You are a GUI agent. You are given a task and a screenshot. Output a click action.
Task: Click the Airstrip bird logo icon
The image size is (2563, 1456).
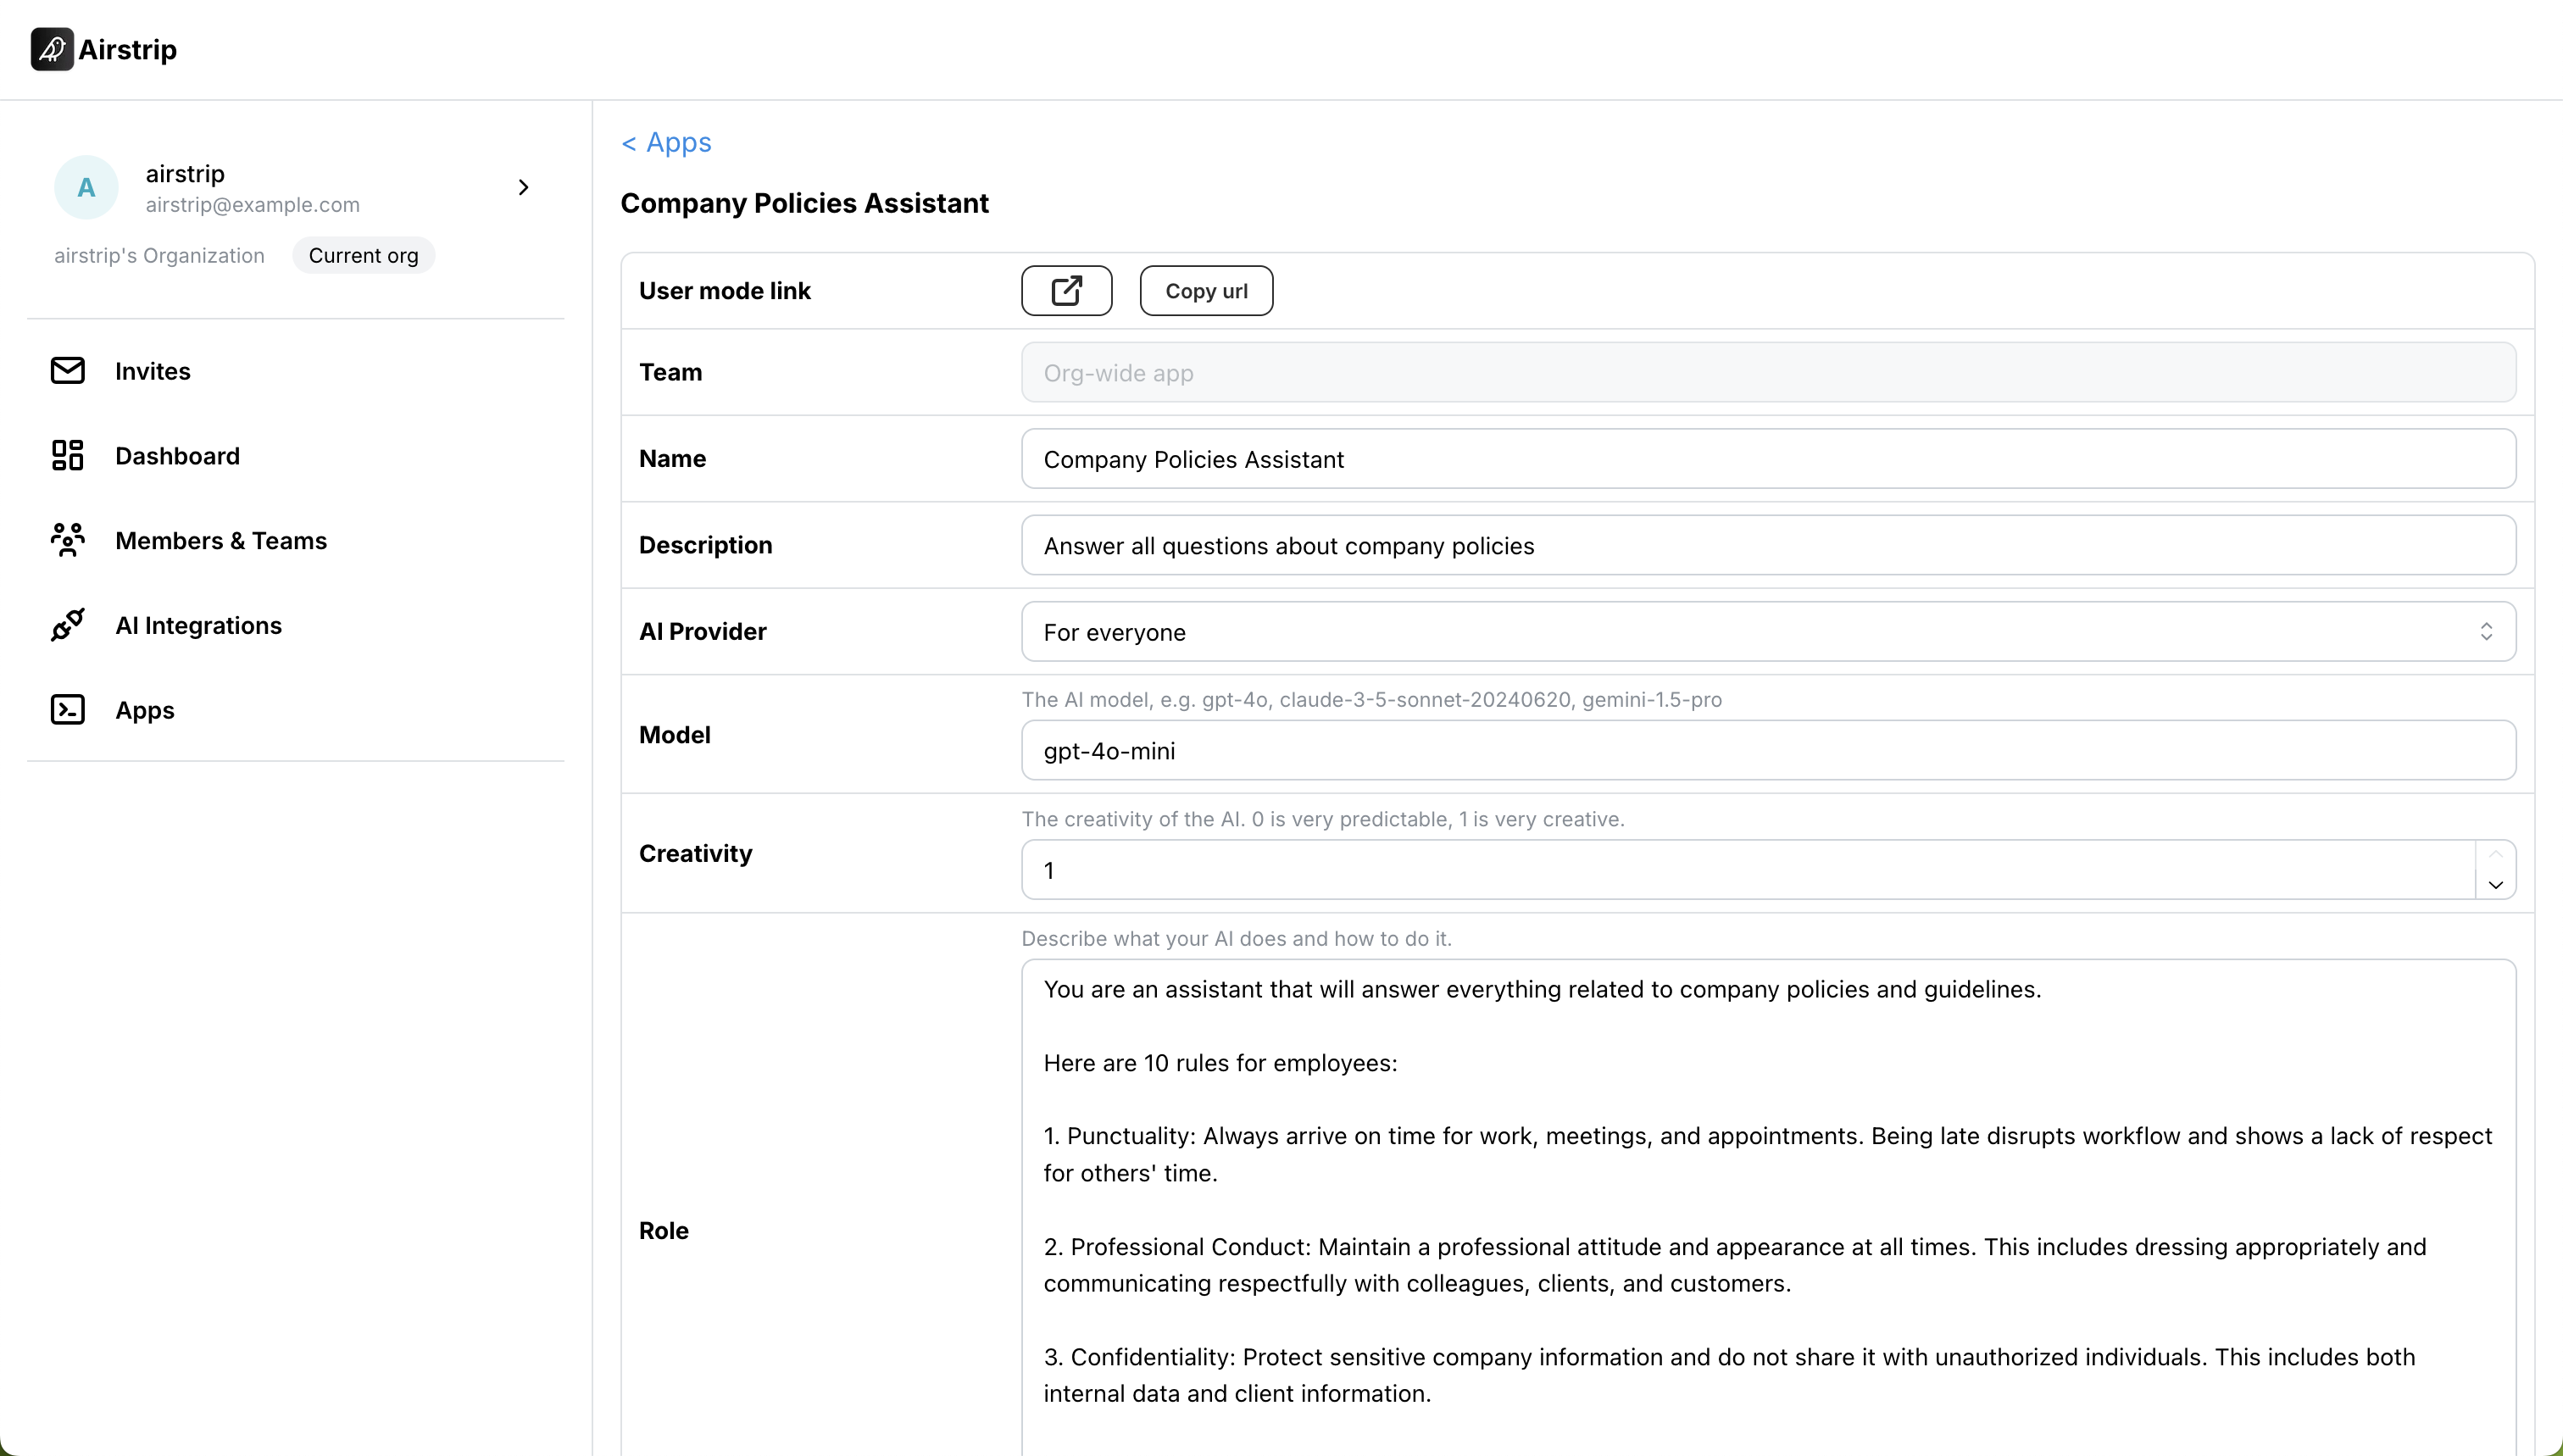pos(52,49)
